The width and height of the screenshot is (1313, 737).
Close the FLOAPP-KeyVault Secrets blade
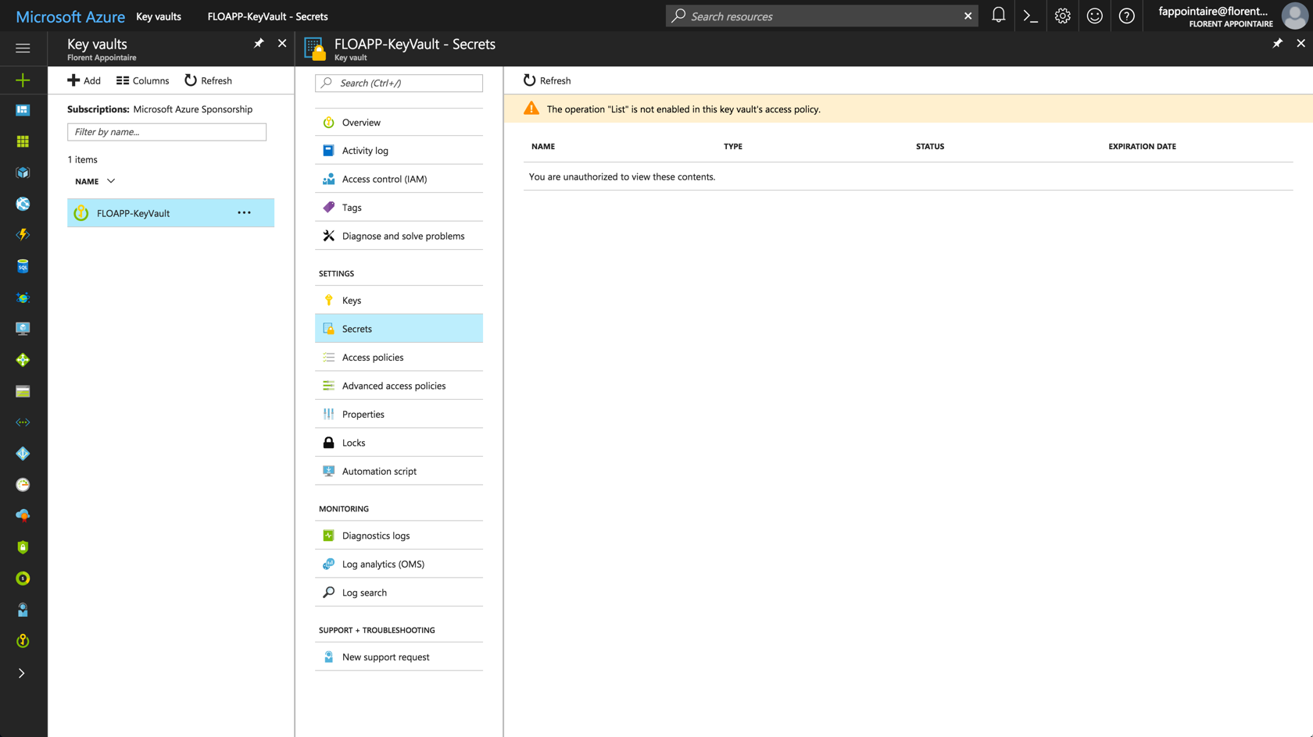1300,44
